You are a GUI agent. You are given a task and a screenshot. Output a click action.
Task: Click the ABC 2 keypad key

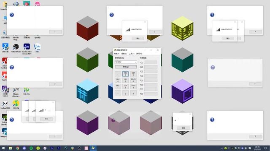pyautogui.click(x=125, y=74)
